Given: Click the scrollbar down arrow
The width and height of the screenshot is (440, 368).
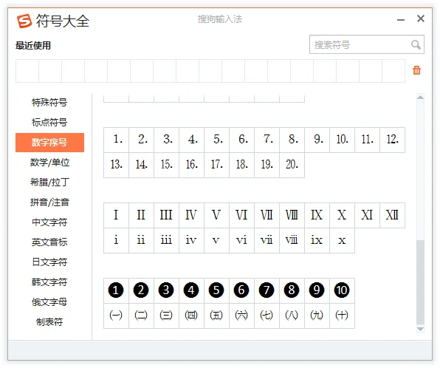Looking at the screenshot, I should (x=420, y=329).
